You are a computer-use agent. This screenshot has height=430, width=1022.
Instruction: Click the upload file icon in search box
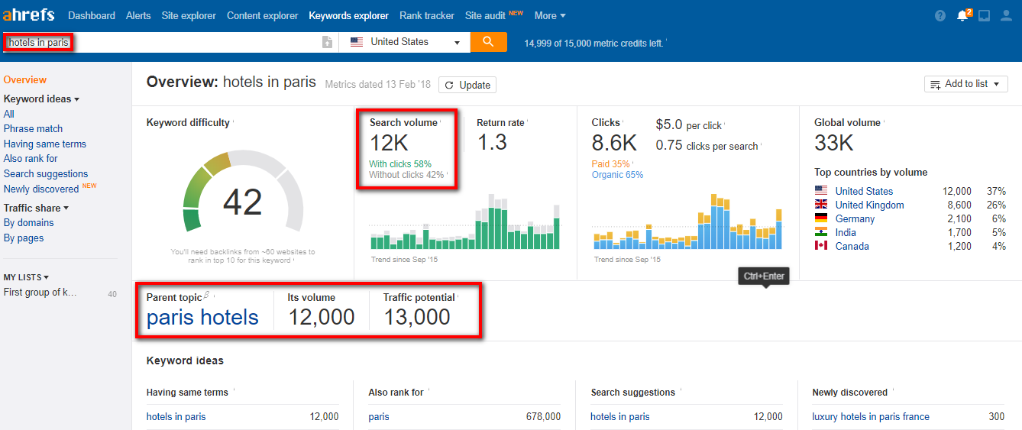(328, 43)
